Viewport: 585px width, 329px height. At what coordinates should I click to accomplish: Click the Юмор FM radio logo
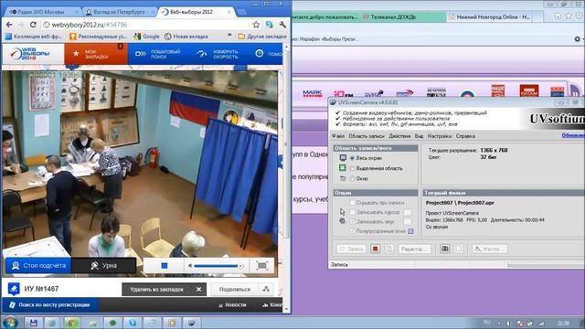coord(344,93)
